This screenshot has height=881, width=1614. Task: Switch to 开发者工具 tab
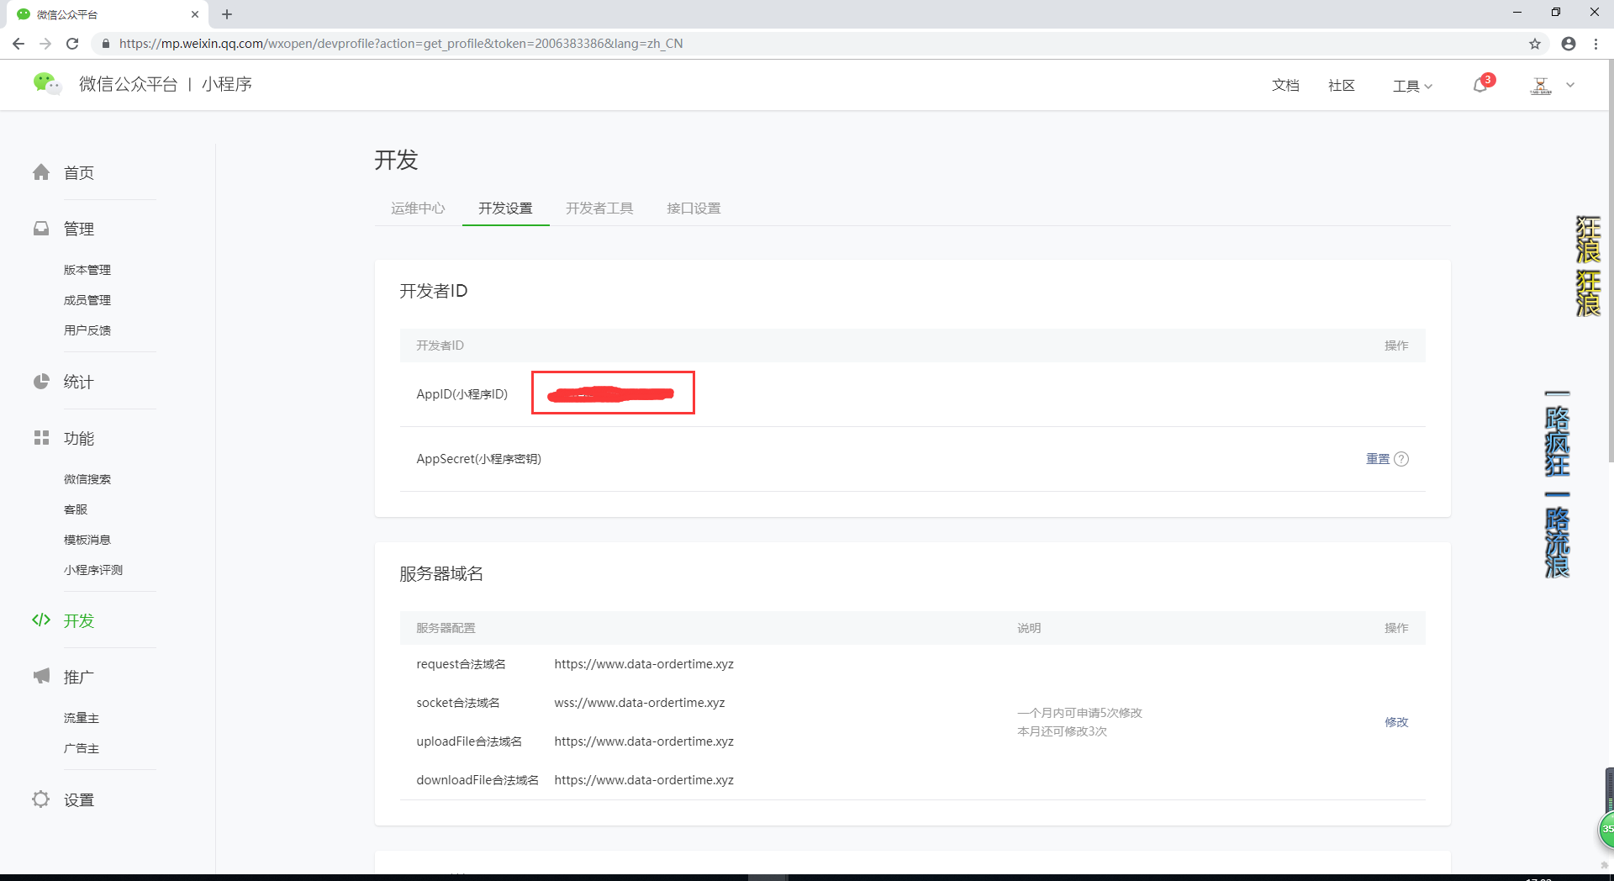pyautogui.click(x=599, y=208)
